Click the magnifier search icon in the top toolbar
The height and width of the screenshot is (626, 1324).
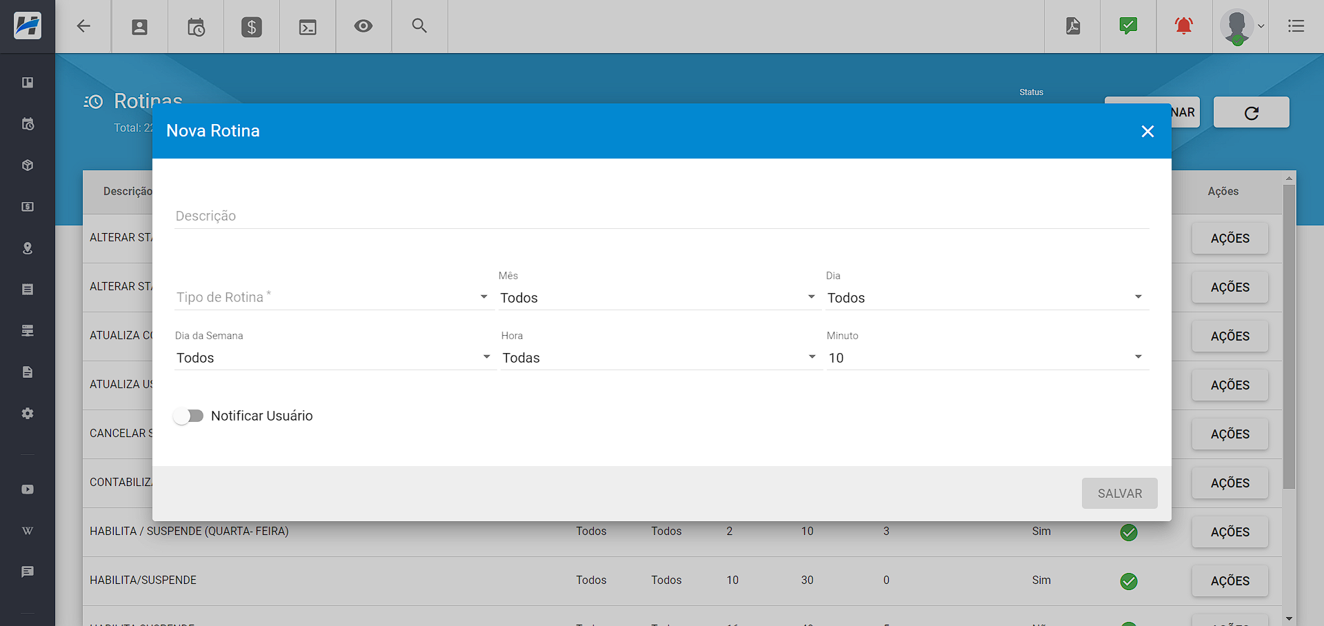pyautogui.click(x=419, y=26)
